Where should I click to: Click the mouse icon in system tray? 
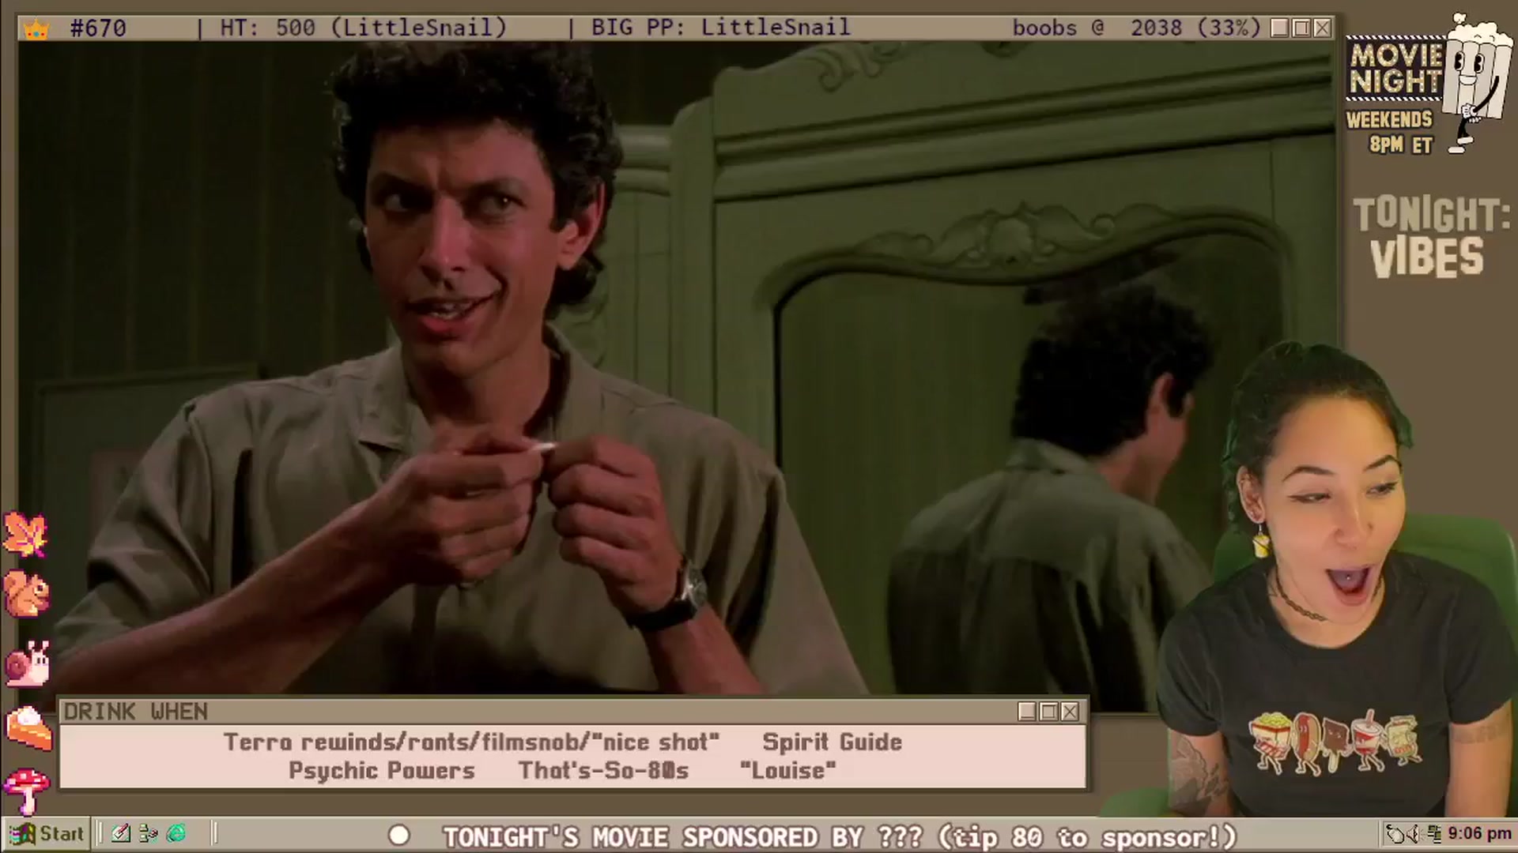pos(1397,834)
